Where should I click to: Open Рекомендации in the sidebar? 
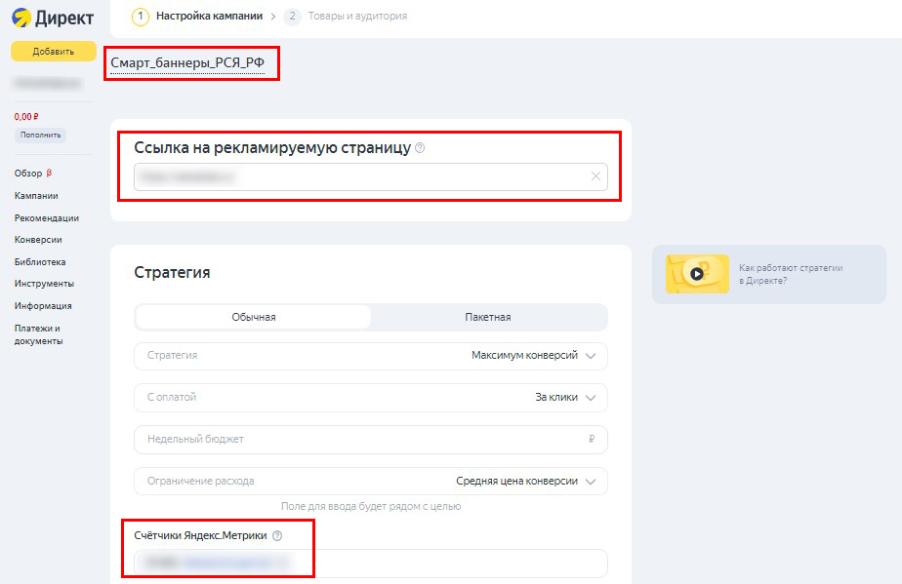coord(47,217)
